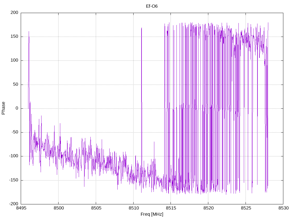The height and width of the screenshot is (218, 291).
Task: Click the x-axis tick label "8495"
Action: coord(21,208)
